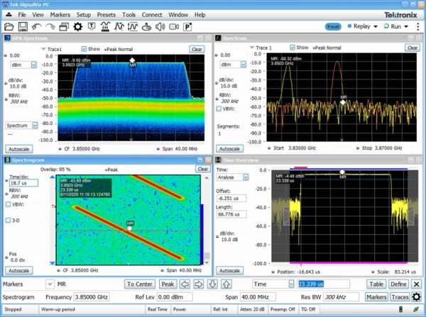Enable the 3-D checkbox in Spectrogram
426x317 pixels.
pyautogui.click(x=7, y=220)
